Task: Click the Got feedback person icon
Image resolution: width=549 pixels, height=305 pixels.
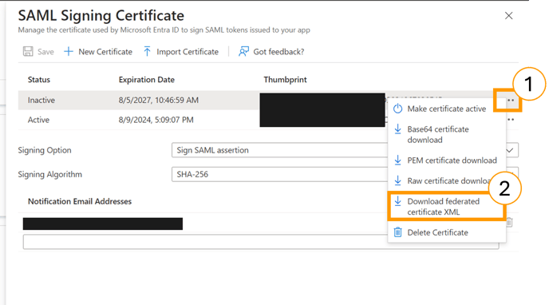Action: click(x=243, y=51)
